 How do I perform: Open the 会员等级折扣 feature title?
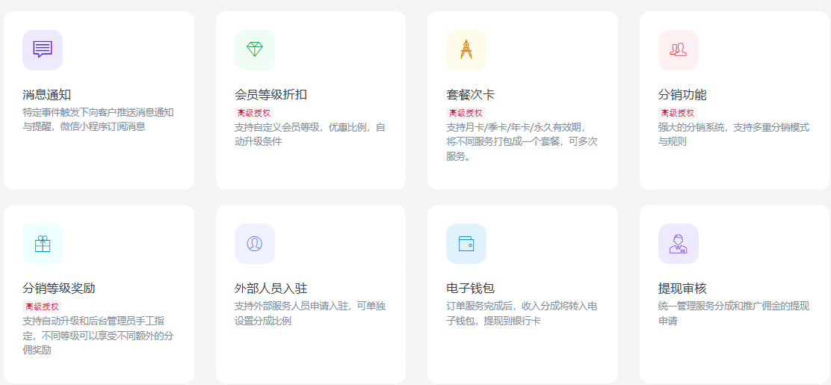(x=271, y=95)
